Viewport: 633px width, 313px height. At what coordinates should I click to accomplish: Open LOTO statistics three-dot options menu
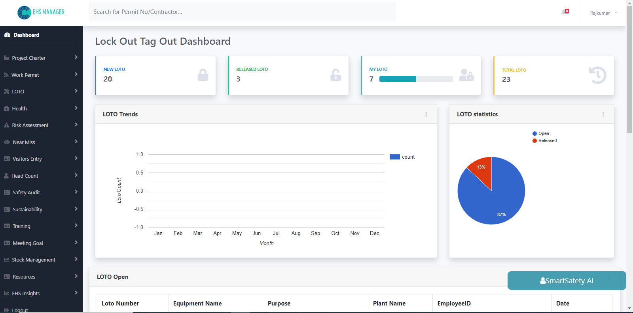603,114
